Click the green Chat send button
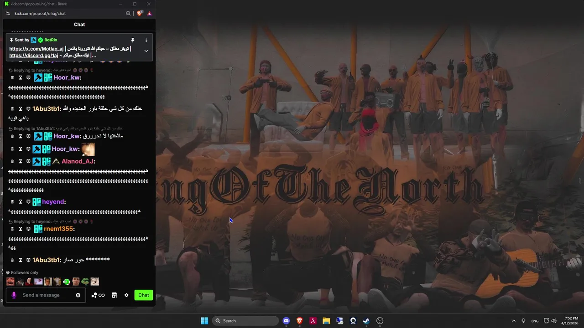The image size is (584, 328). click(x=144, y=295)
